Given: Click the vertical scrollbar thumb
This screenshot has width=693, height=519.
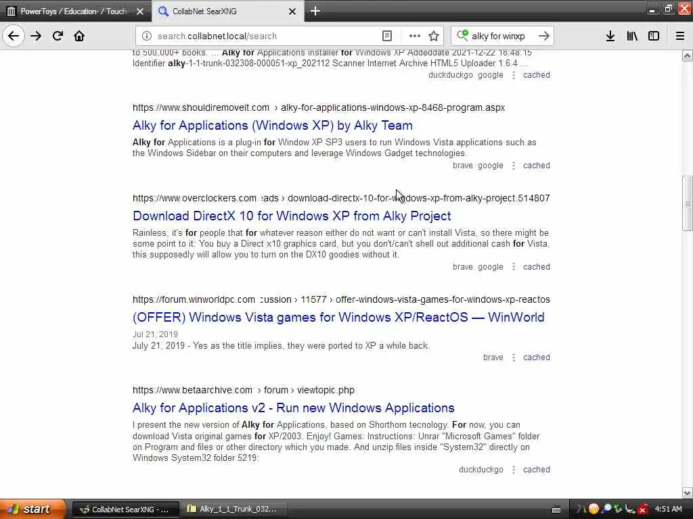Looking at the screenshot, I should 688,203.
